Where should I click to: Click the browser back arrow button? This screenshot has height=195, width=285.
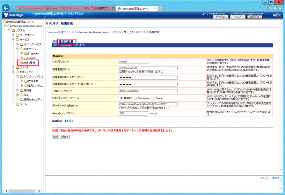6,7
